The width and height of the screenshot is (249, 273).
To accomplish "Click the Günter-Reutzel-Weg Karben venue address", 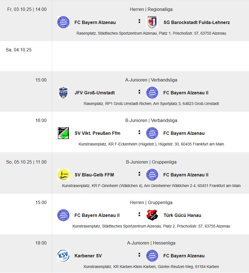I will pos(151,267).
